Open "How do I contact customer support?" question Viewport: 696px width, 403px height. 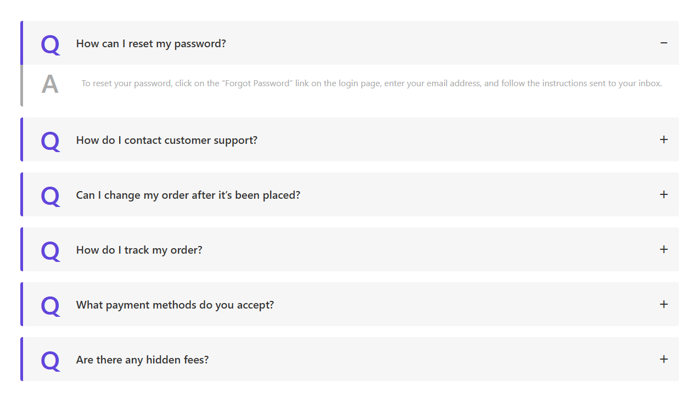coord(166,140)
